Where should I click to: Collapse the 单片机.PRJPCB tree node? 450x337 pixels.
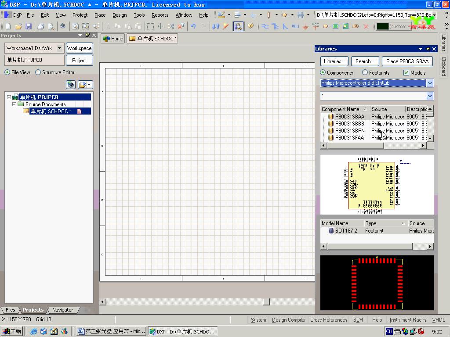9,97
